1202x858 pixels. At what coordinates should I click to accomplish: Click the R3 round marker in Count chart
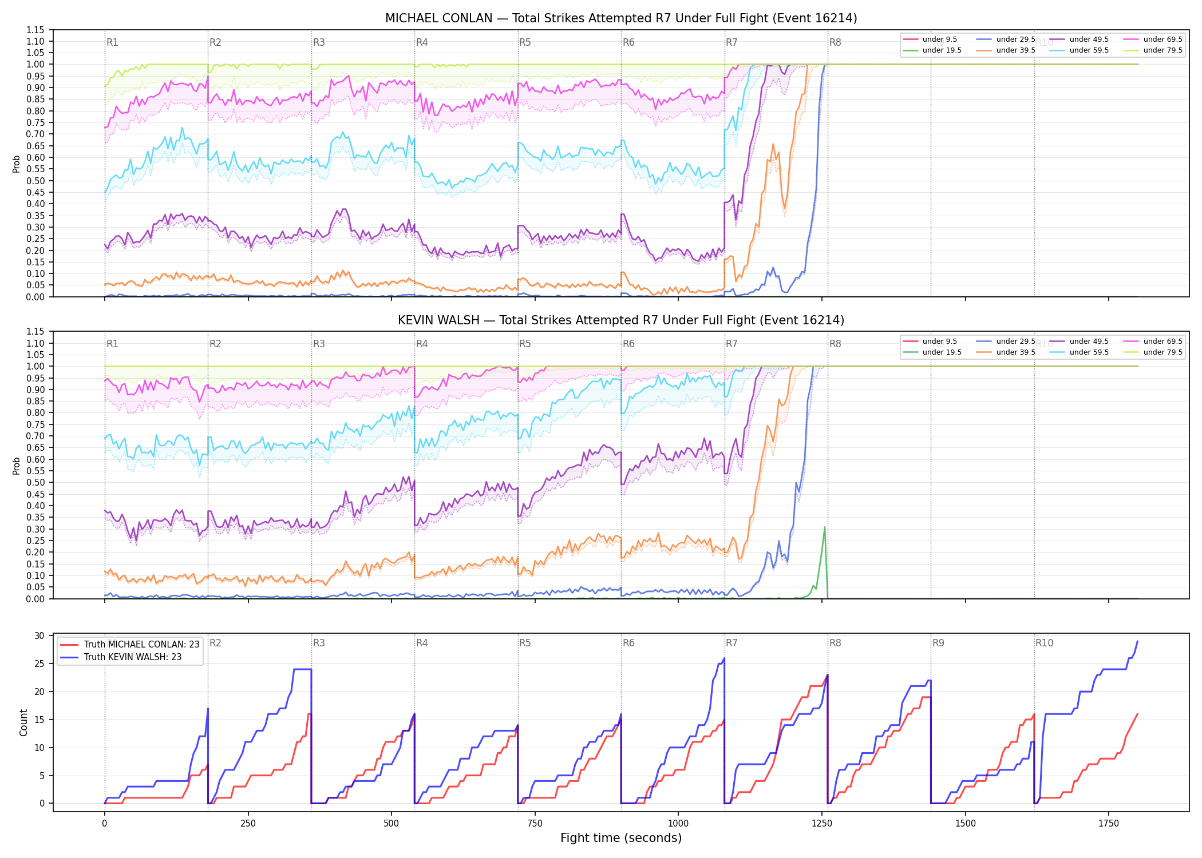click(319, 643)
